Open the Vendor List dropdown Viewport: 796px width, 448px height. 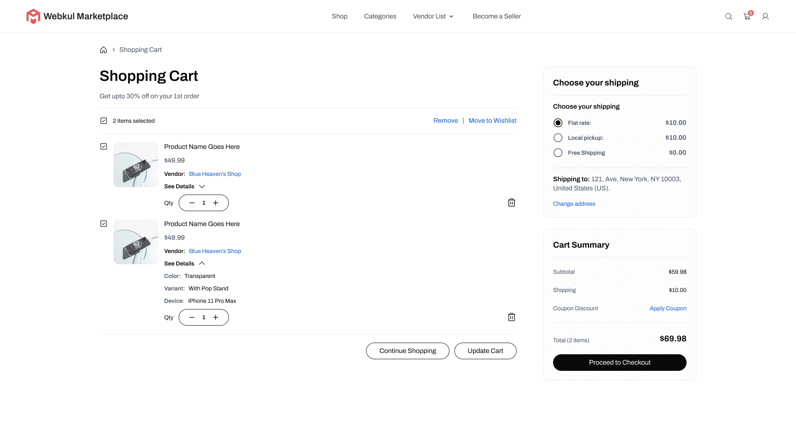click(433, 16)
